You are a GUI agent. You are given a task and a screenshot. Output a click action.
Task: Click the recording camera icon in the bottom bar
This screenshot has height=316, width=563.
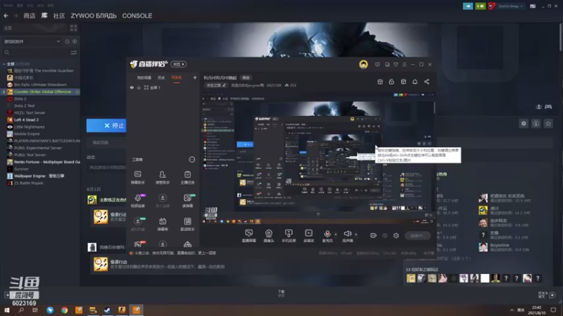pos(374,235)
